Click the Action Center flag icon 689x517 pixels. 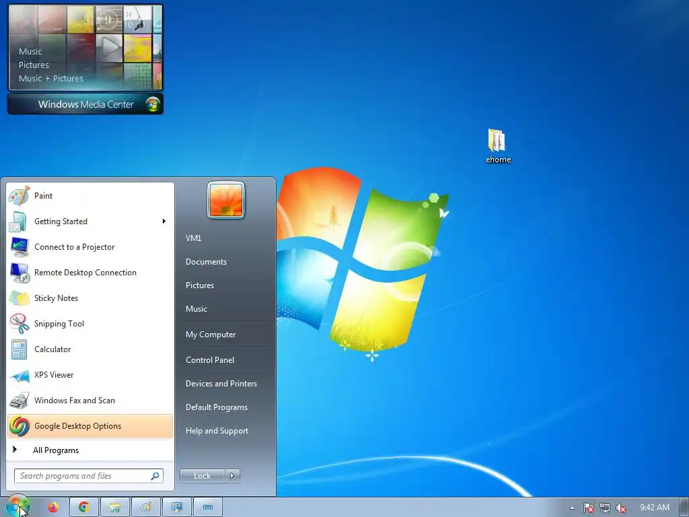(x=588, y=508)
